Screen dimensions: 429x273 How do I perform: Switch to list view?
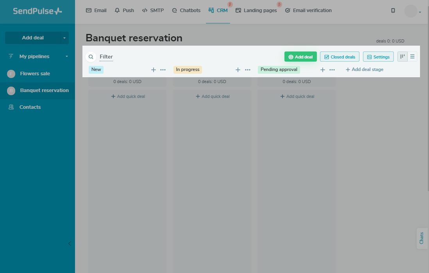coord(412,57)
